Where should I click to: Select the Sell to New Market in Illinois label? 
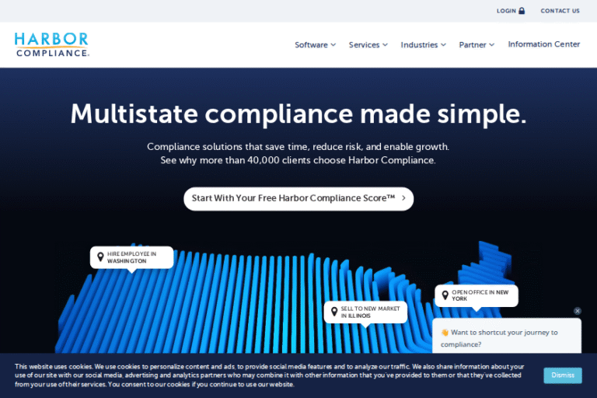(x=370, y=312)
